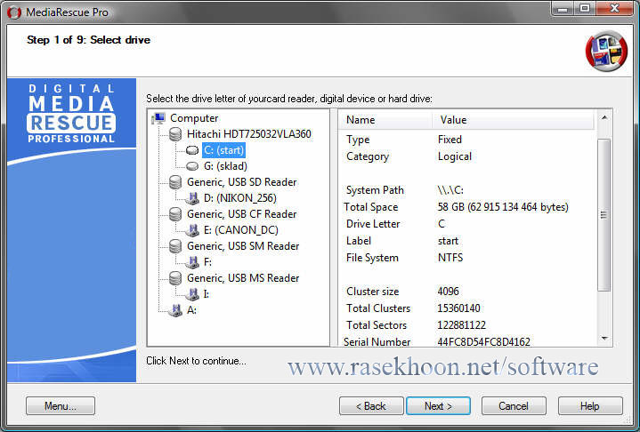Click the round MediaRescue logo in header

point(606,51)
